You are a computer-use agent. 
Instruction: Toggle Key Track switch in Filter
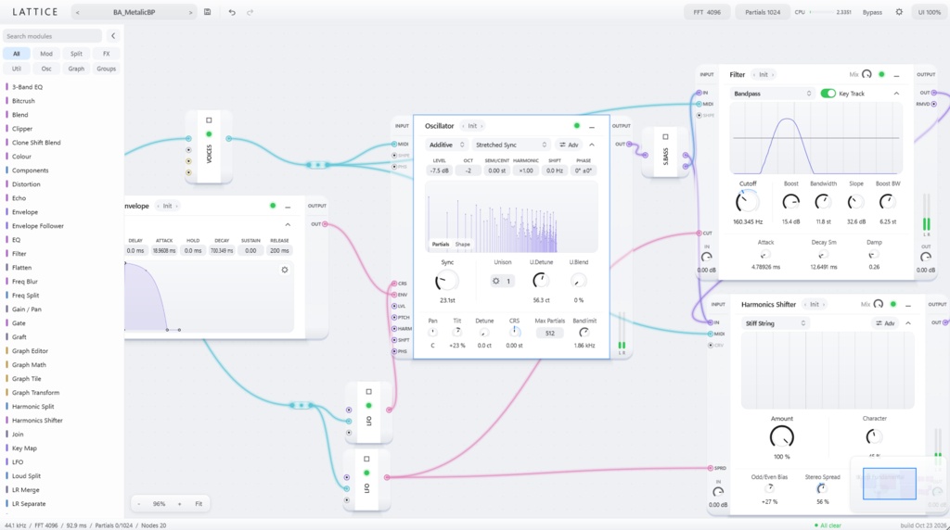[x=828, y=94]
